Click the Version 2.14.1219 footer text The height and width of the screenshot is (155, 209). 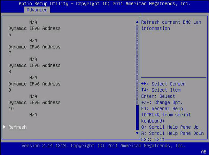(x=103, y=146)
